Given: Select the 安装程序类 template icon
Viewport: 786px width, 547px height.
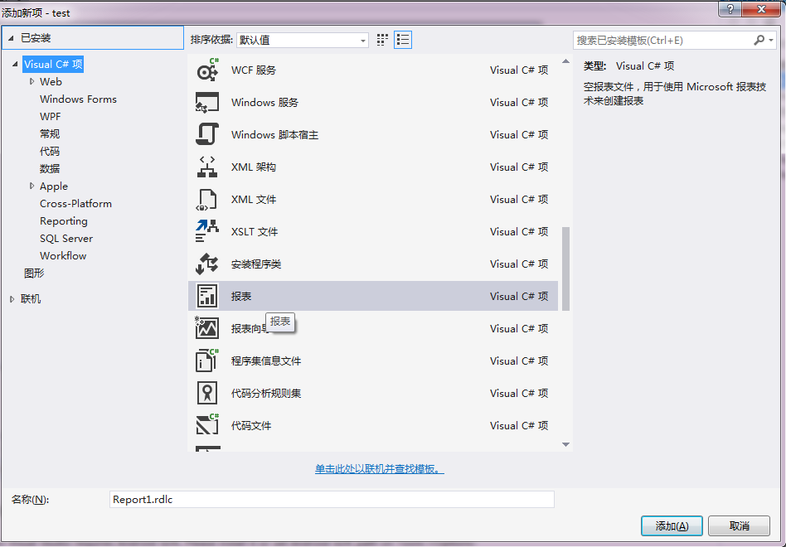Looking at the screenshot, I should 207,264.
